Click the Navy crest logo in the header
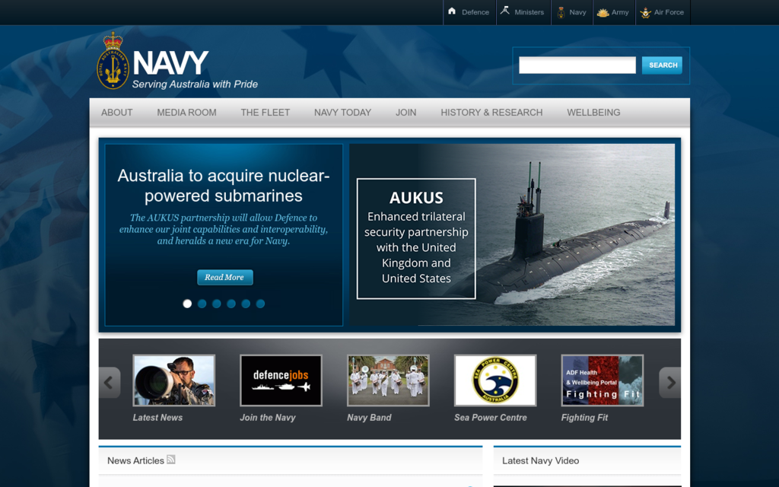The width and height of the screenshot is (779, 487). pyautogui.click(x=111, y=59)
